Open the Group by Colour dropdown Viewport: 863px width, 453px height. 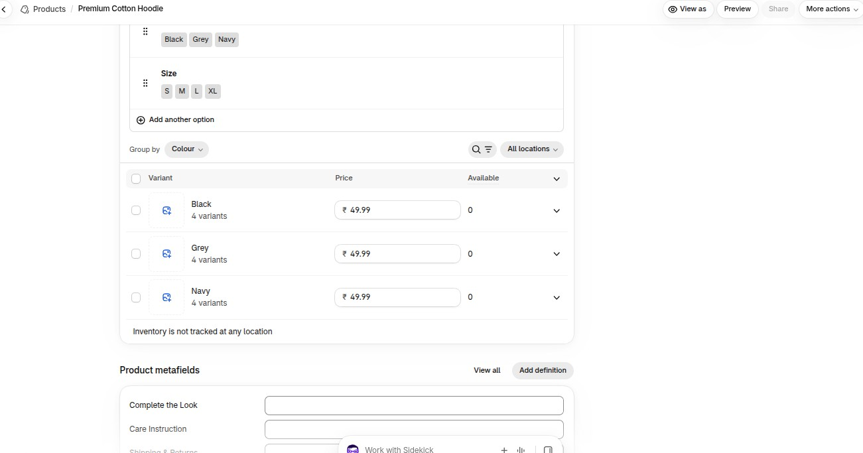[x=186, y=149]
